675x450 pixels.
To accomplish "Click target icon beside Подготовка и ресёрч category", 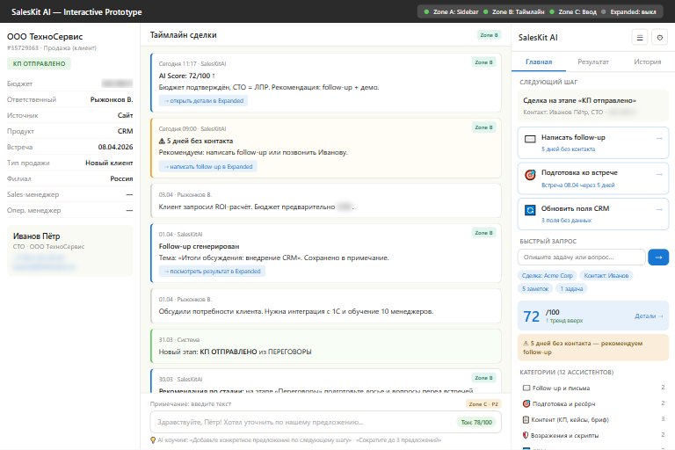I will click(x=526, y=403).
